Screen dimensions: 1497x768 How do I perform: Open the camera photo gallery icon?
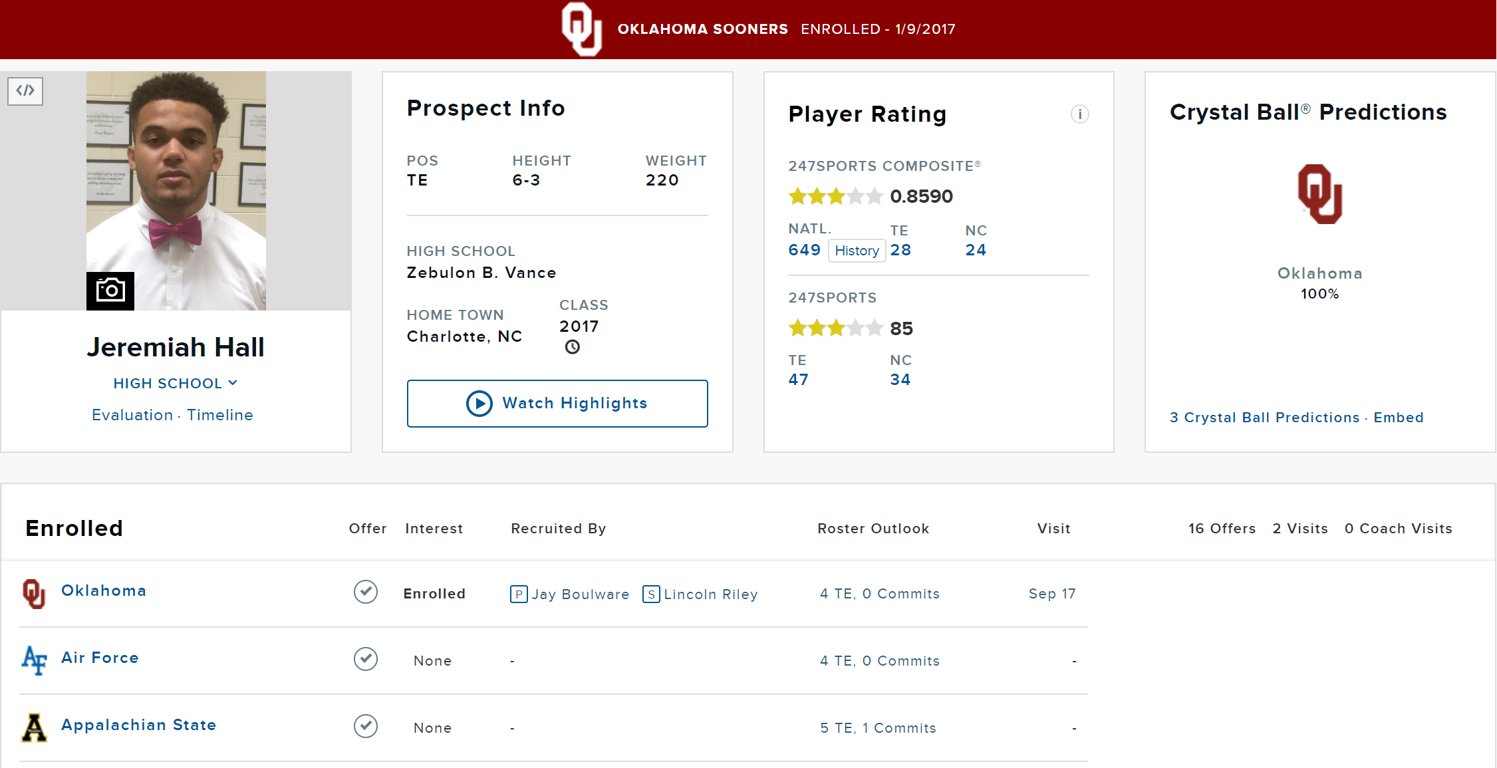click(110, 291)
